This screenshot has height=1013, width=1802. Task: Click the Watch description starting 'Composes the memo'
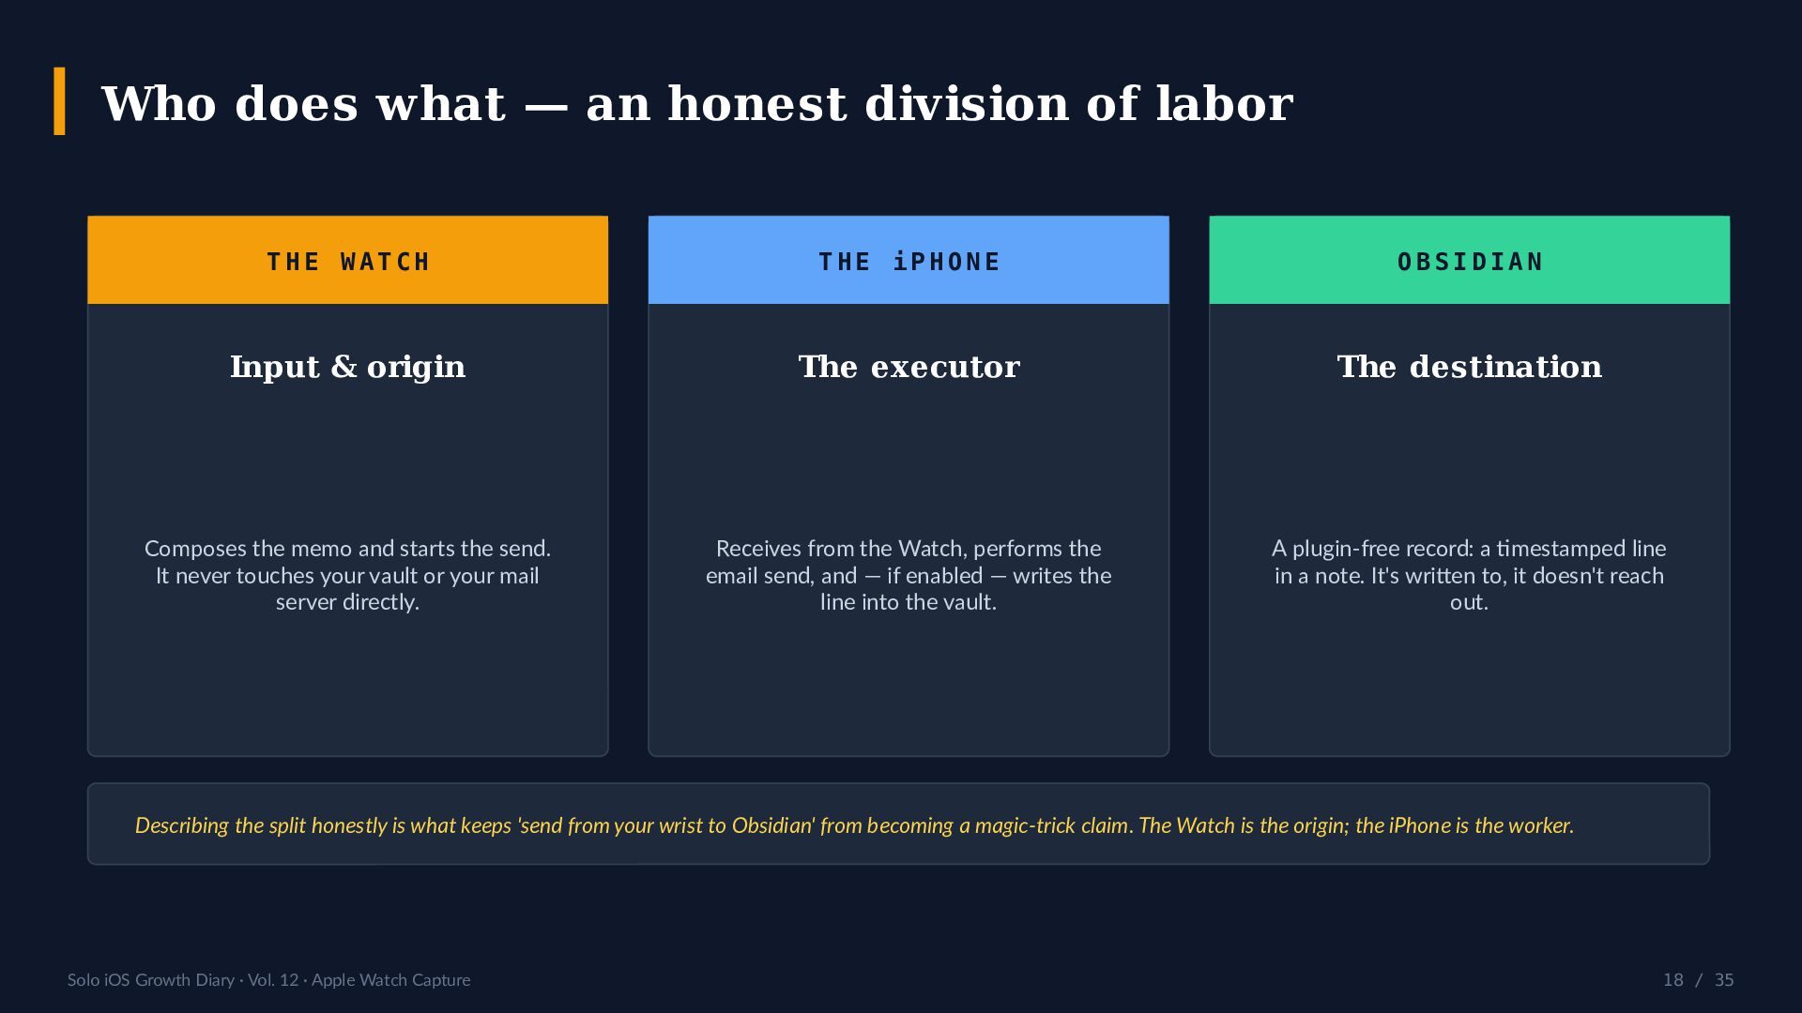click(348, 575)
